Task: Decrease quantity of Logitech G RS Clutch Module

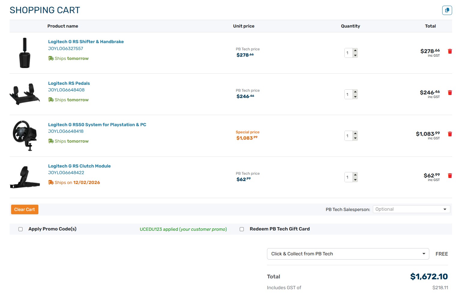Action: click(355, 180)
